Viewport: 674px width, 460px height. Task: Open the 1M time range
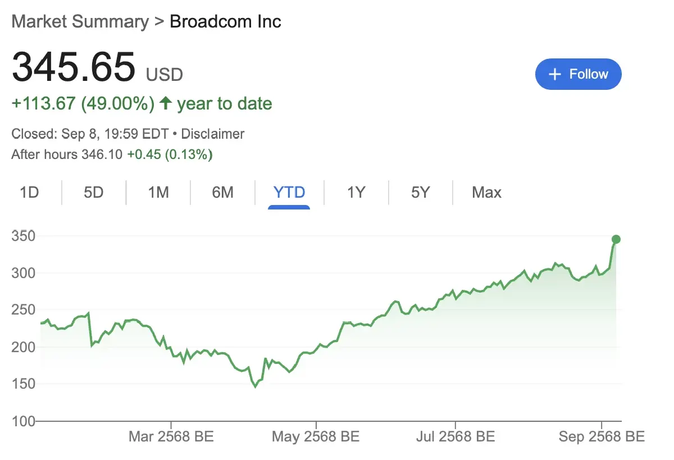[158, 193]
